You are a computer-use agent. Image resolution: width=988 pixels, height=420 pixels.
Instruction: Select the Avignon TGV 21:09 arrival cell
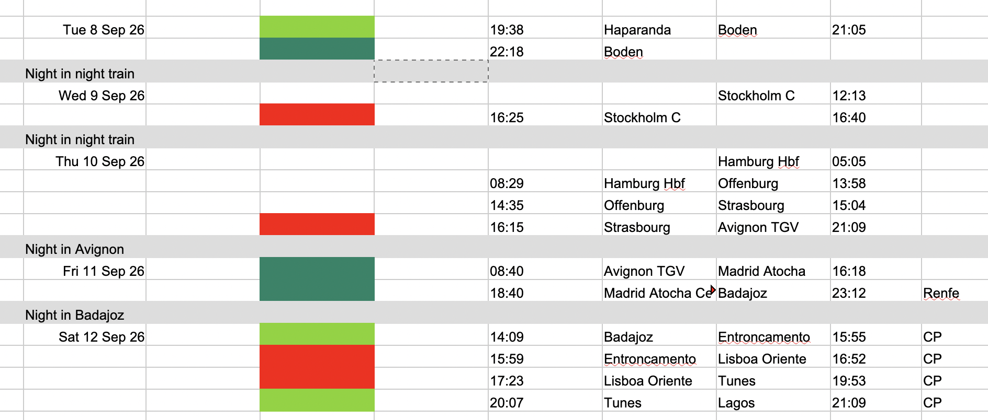click(x=875, y=227)
